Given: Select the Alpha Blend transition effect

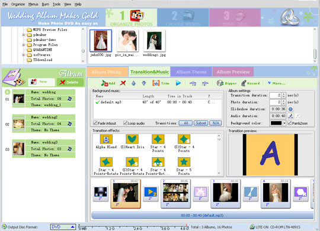Looking at the screenshot, I should point(106,141).
